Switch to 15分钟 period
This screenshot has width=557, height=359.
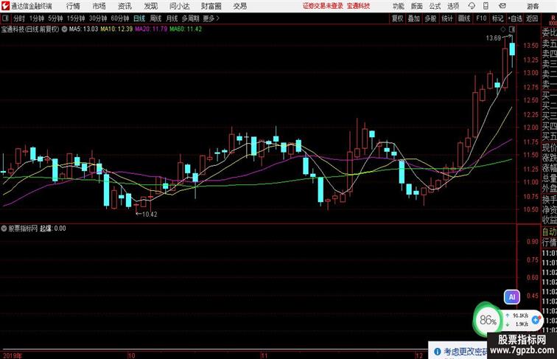pos(76,18)
